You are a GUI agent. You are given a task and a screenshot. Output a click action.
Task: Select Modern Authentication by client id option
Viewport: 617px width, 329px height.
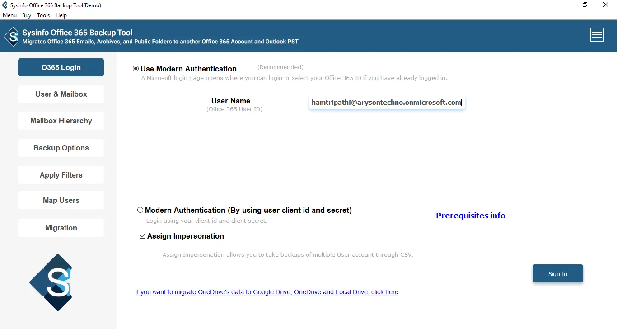point(140,210)
